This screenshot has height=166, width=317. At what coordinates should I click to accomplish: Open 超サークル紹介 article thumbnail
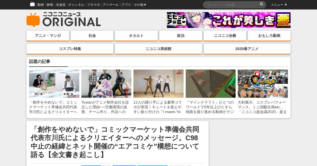coord(263,84)
